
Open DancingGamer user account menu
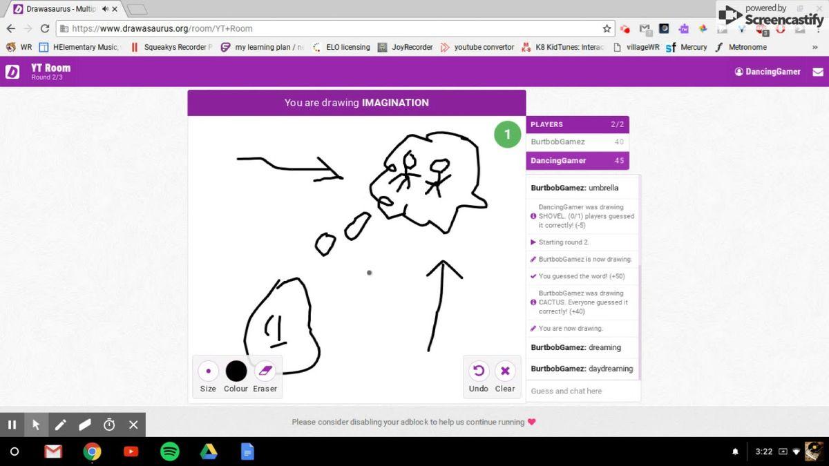coord(768,72)
